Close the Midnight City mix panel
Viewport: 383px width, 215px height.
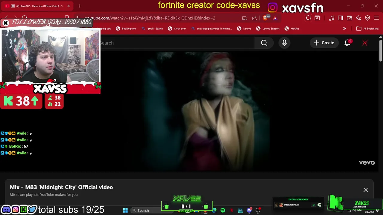click(366, 190)
